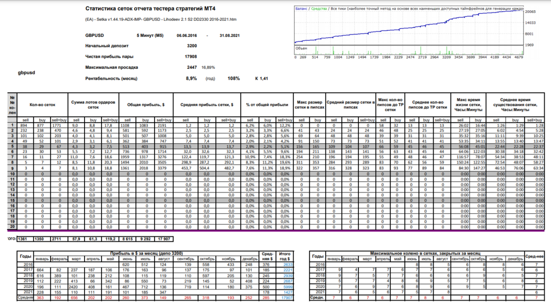Click the 'Кол-во сеток' column header
Screen dimensions: 551x306
(42, 105)
